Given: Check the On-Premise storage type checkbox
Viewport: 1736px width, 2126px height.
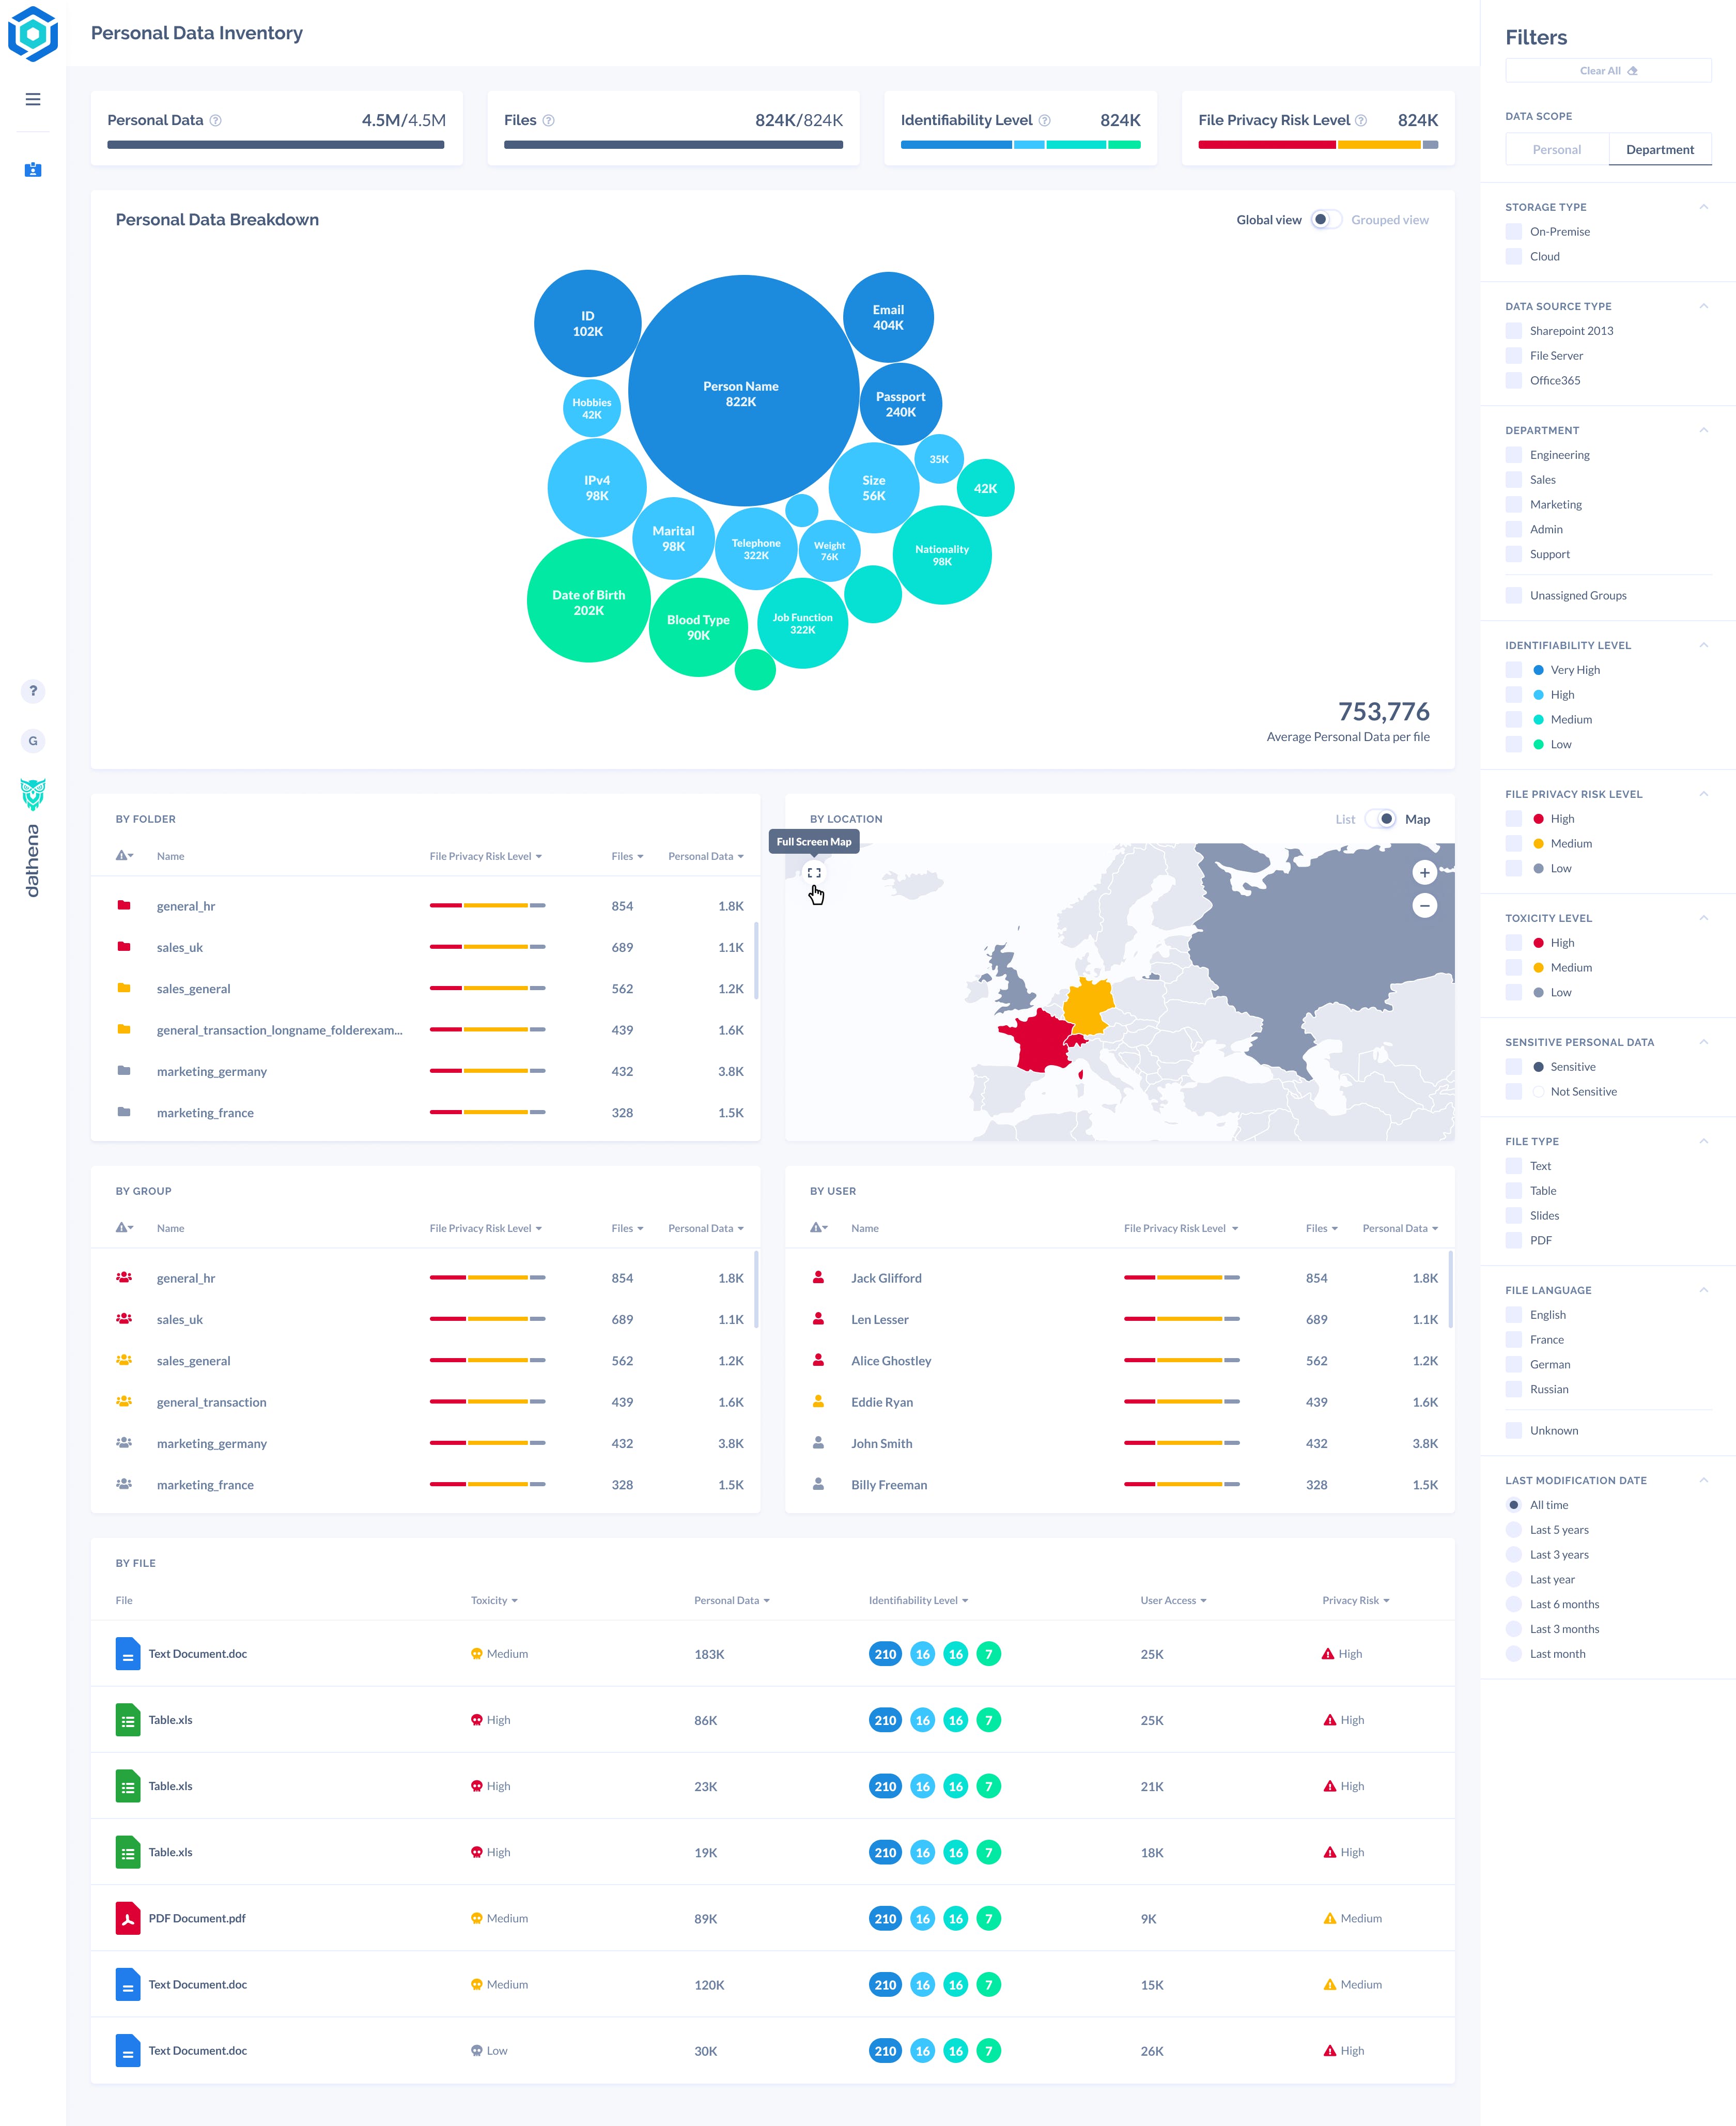Looking at the screenshot, I should coord(1514,232).
